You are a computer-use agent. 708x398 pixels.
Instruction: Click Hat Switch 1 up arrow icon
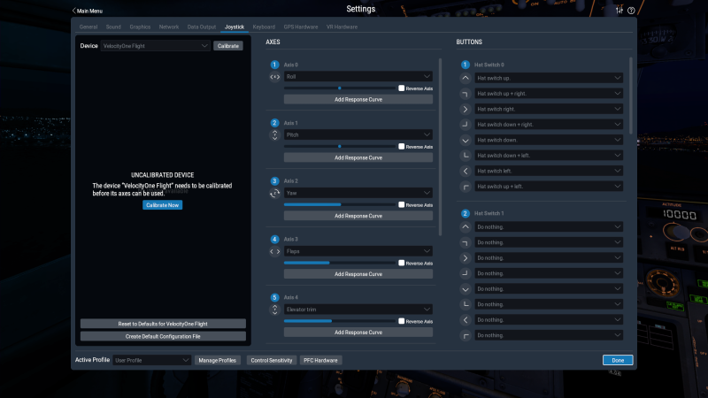466,227
